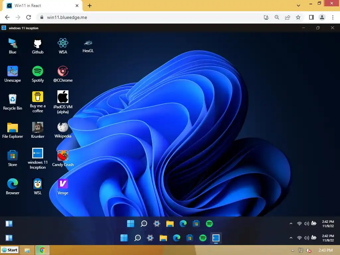Screen dimensions: 340x255
Task: Open Store in lower inner taskbar
Action: pyautogui.click(x=190, y=238)
